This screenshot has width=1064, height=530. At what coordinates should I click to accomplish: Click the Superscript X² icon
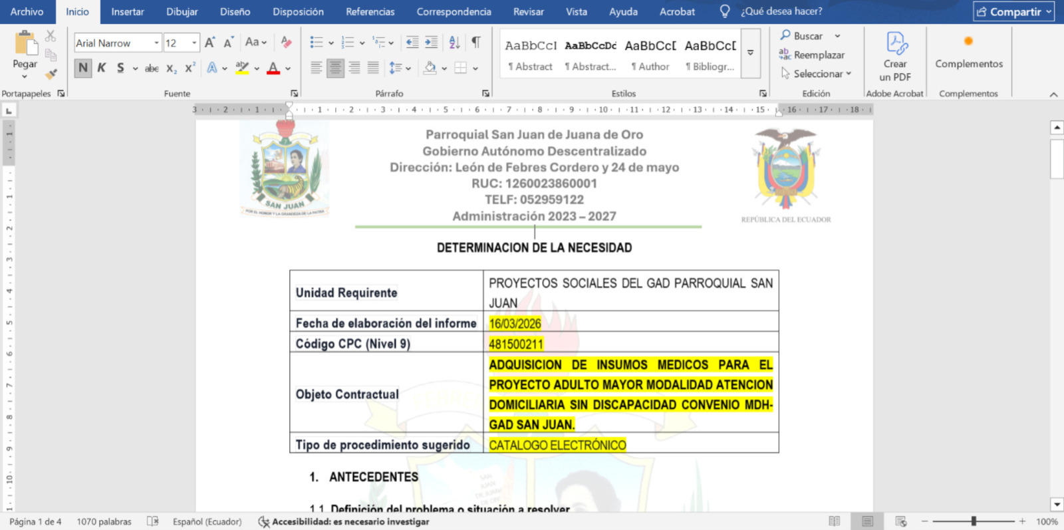point(190,68)
